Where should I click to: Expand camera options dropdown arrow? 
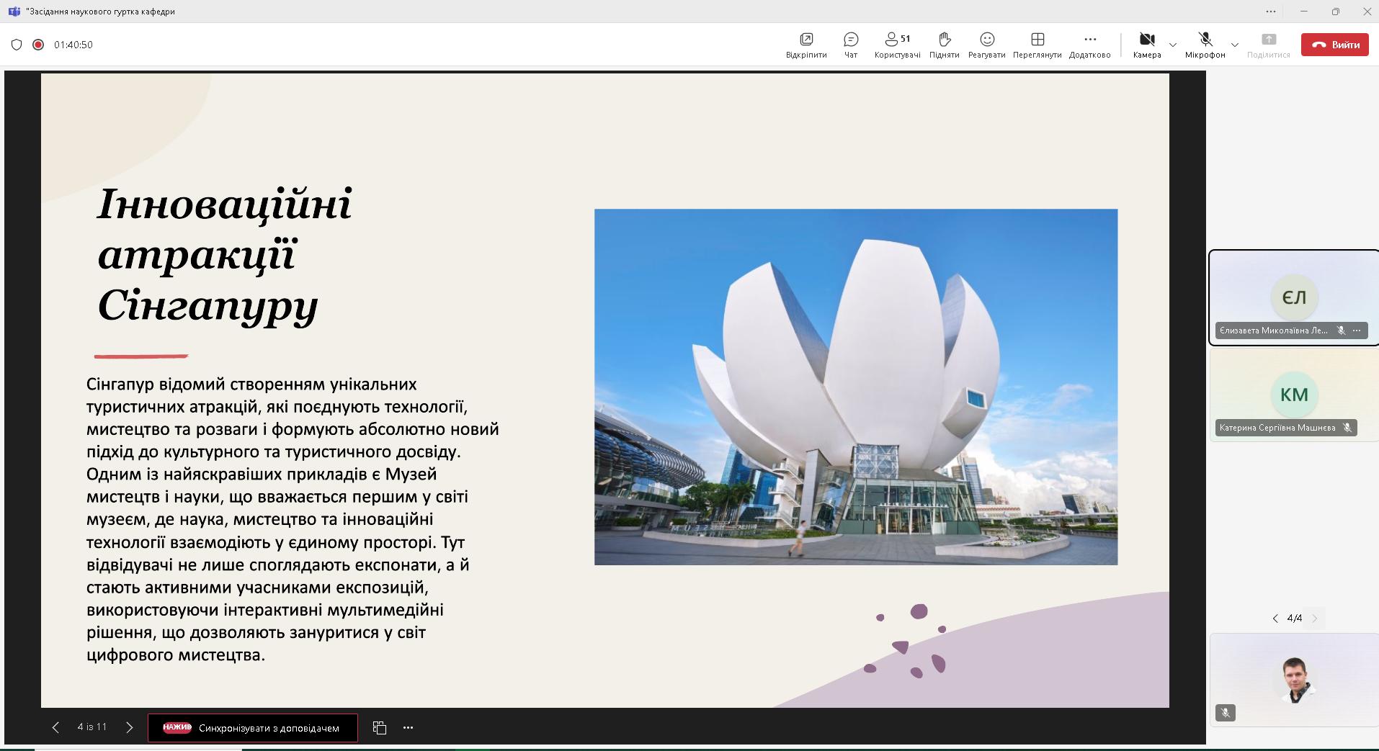1172,45
